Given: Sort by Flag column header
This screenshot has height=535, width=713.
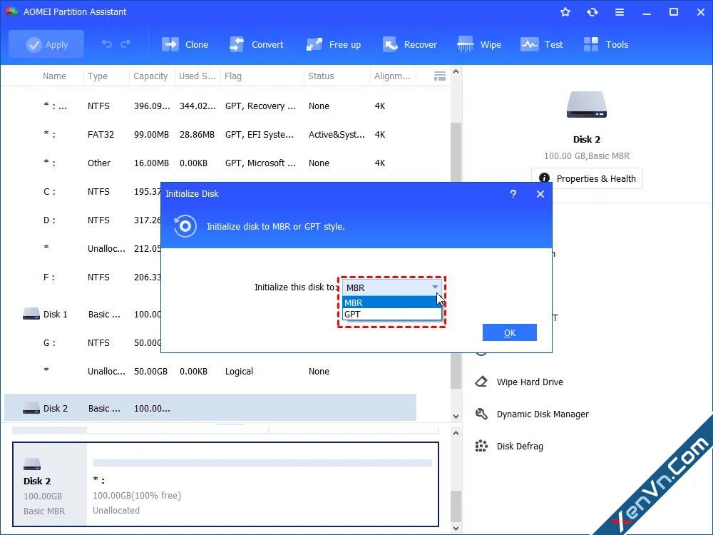Looking at the screenshot, I should [x=233, y=76].
